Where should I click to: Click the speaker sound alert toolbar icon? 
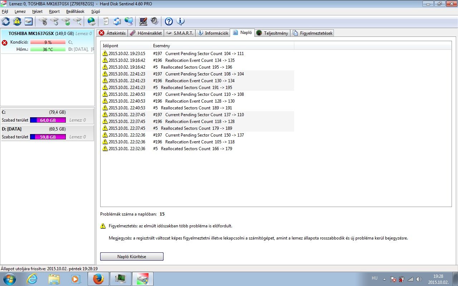pyautogui.click(x=155, y=21)
